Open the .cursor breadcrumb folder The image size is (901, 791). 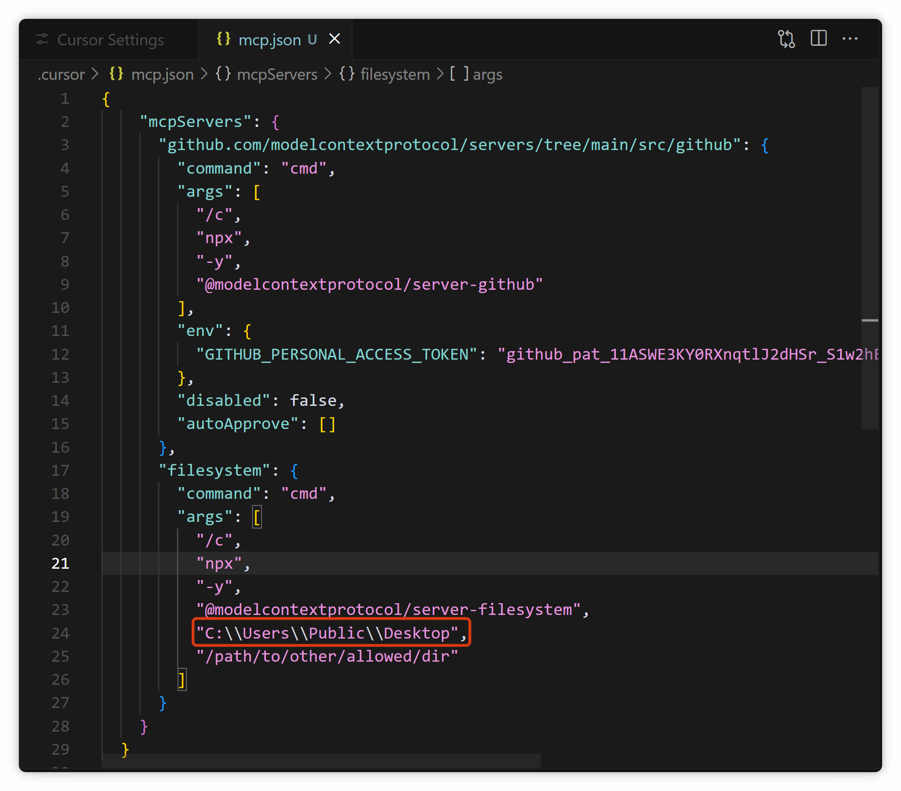point(61,74)
